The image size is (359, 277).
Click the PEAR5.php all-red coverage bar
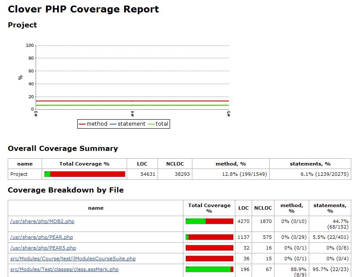click(210, 248)
